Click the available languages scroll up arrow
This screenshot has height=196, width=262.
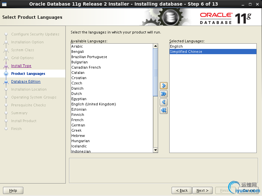point(155,46)
